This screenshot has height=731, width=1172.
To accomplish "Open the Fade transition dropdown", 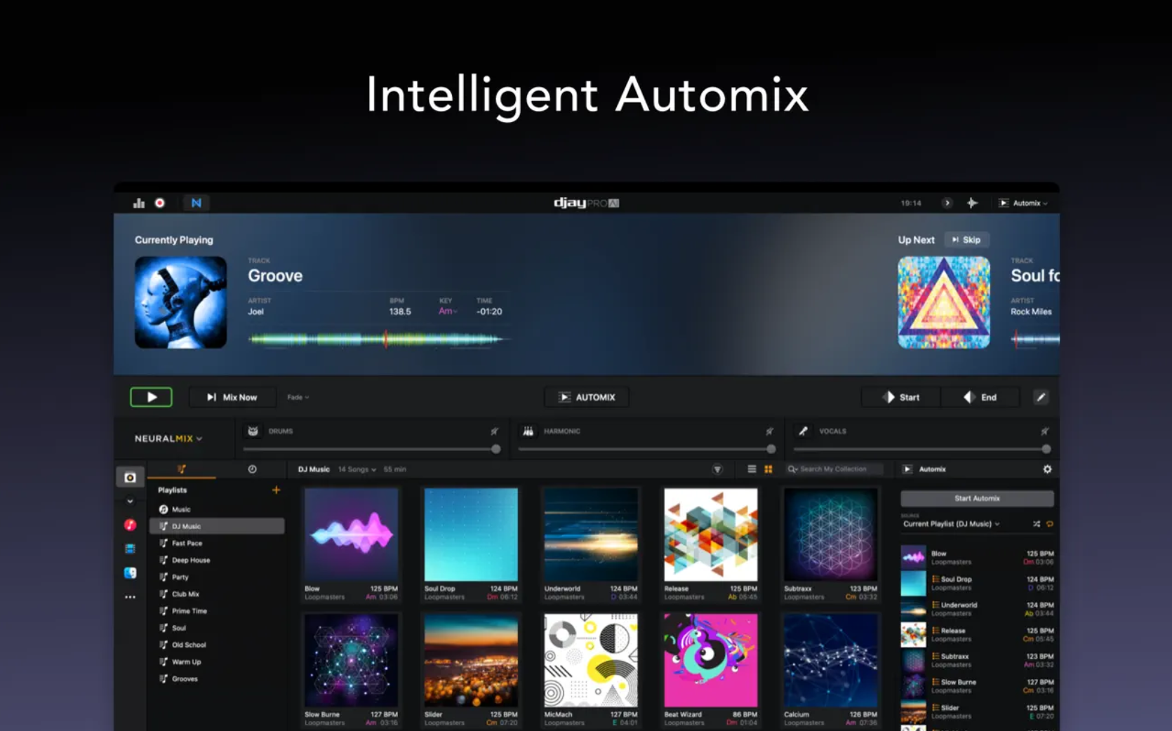I will [298, 397].
